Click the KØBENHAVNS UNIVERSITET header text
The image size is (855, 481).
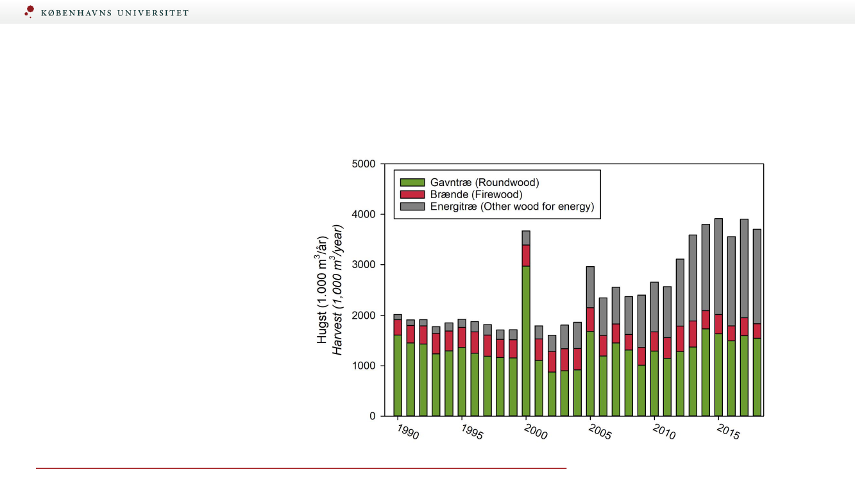click(x=115, y=13)
